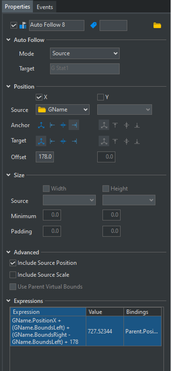The height and width of the screenshot is (371, 171).
Task: Select center X anchor icon in Anchor row
Action: [x=63, y=125]
